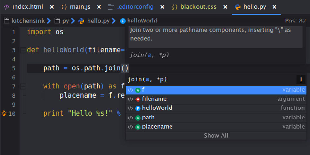Viewport: 310px width, 155px height.
Task: Click 'placename' in the line 8 code
Action: click(78, 95)
